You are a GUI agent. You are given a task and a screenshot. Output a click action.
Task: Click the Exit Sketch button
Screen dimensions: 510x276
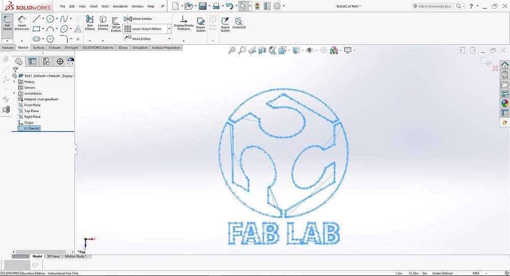[7, 23]
